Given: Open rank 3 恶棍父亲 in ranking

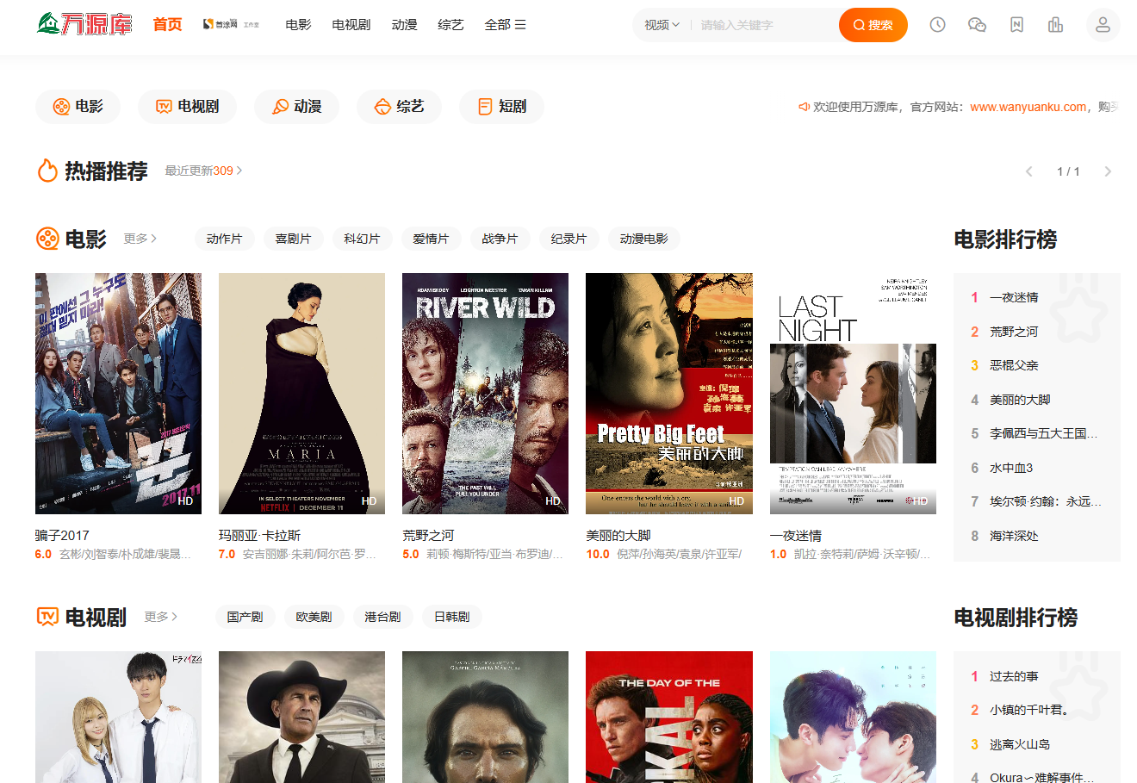Looking at the screenshot, I should (1014, 365).
